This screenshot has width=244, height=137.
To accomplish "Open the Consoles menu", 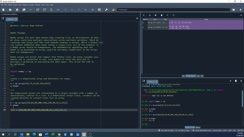I will (x=31, y=5).
